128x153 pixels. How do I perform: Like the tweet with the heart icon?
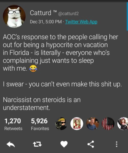pyautogui.click(x=64, y=144)
